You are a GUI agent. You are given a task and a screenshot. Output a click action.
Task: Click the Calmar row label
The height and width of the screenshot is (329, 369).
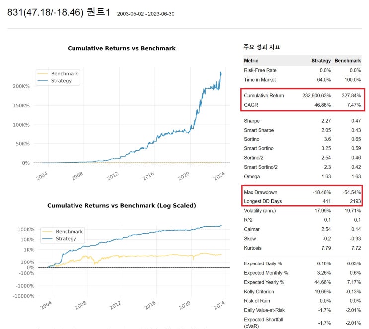click(252, 229)
